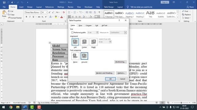Select the Format Painter tool
The height and width of the screenshot is (110, 197).
point(15,18)
